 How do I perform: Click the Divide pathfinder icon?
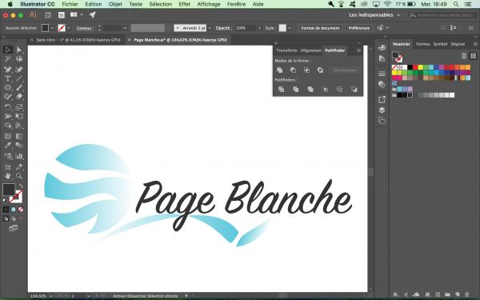tap(281, 89)
